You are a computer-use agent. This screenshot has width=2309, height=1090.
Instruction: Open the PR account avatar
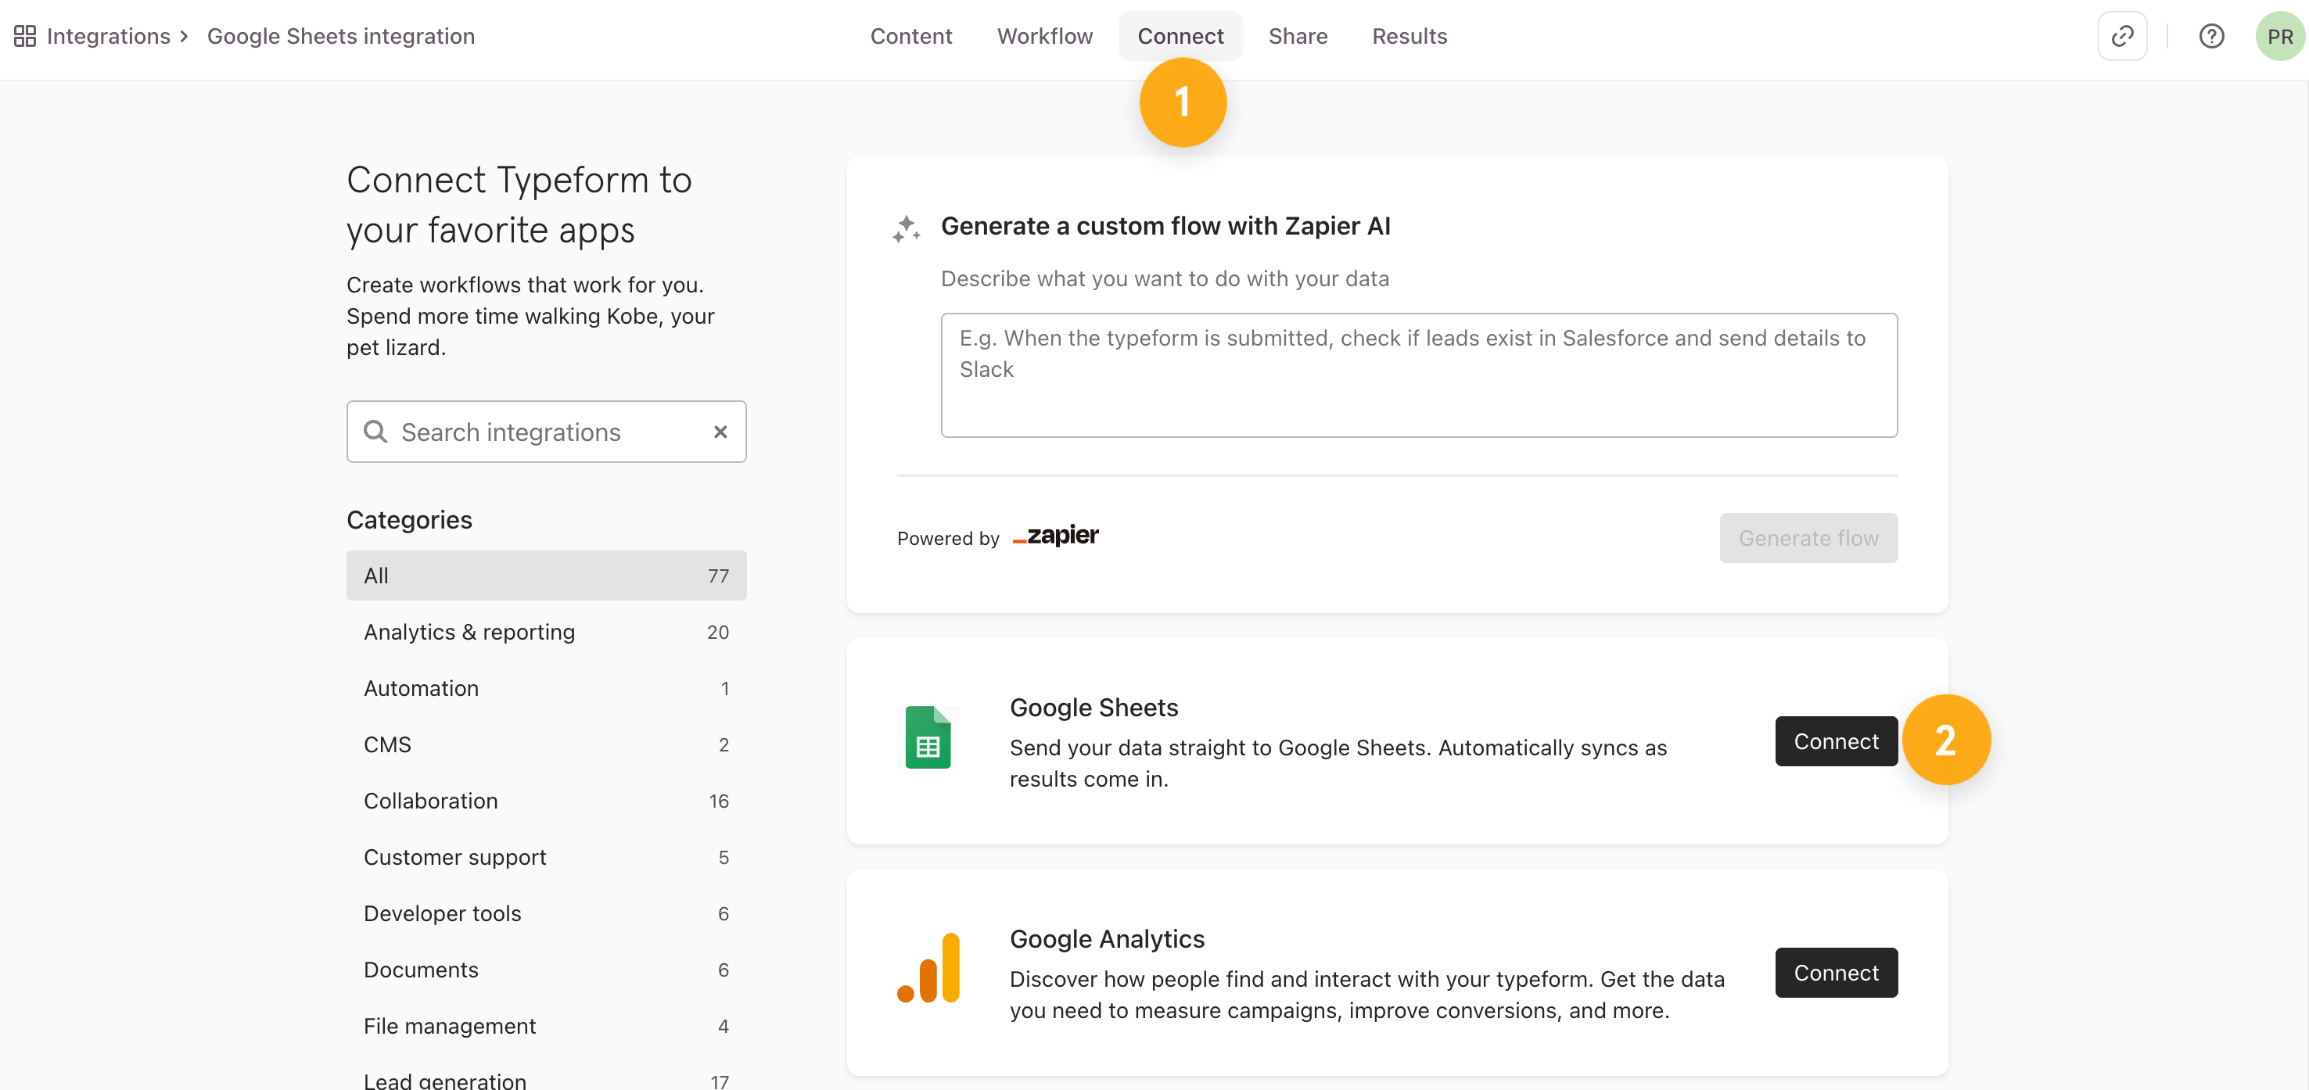click(x=2279, y=36)
